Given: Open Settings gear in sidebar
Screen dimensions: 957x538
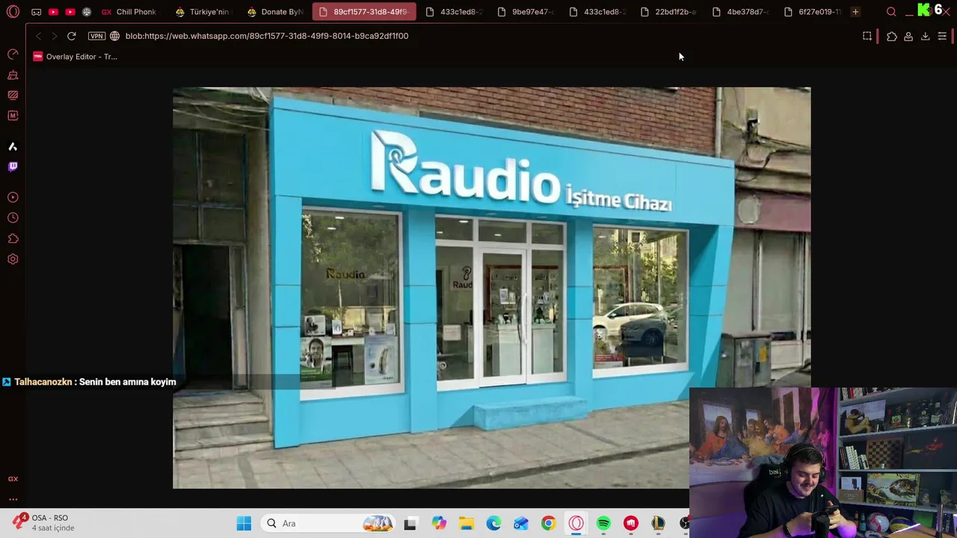Looking at the screenshot, I should tap(13, 259).
